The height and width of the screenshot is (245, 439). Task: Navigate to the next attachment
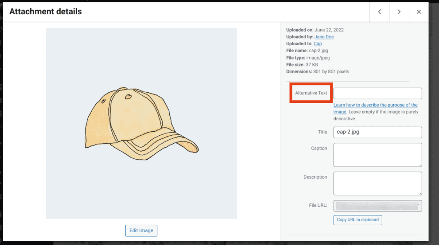click(x=399, y=12)
